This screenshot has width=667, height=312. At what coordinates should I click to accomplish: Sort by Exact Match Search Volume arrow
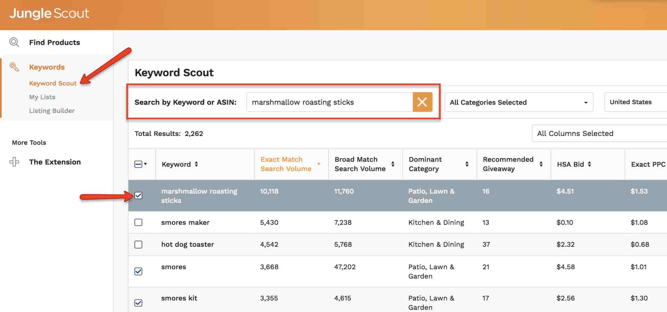(319, 164)
